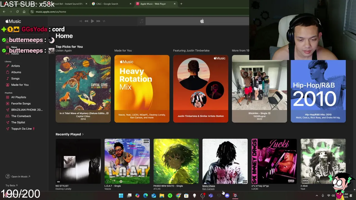Open The Siplist playlist

click(x=18, y=122)
